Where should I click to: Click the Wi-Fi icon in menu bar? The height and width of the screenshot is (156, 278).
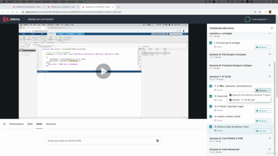[x=228, y=2]
